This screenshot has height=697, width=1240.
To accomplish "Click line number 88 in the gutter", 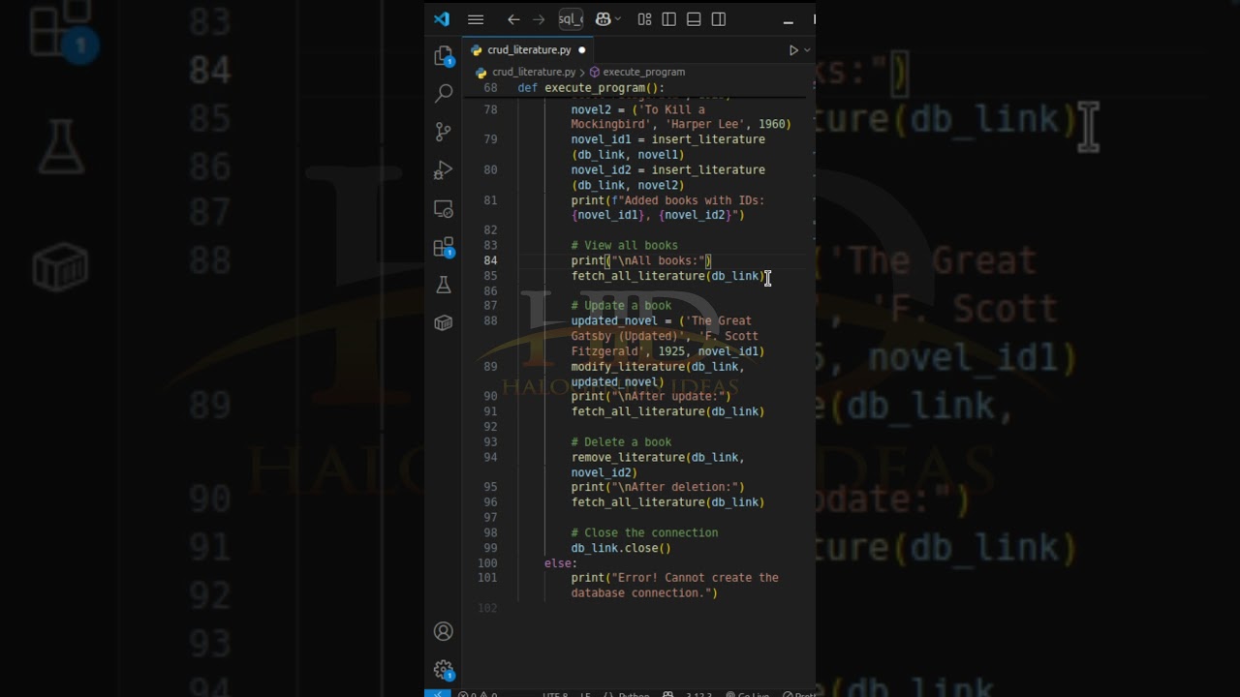I will coord(491,320).
